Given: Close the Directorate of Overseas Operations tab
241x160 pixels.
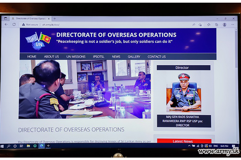Looking at the screenshot, I should [49, 19].
